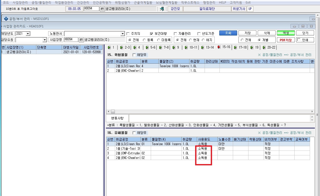Viewport: 320px width, 196px height.
Task: Expand the 담당요원 combo box
Action: pyautogui.click(x=45, y=40)
